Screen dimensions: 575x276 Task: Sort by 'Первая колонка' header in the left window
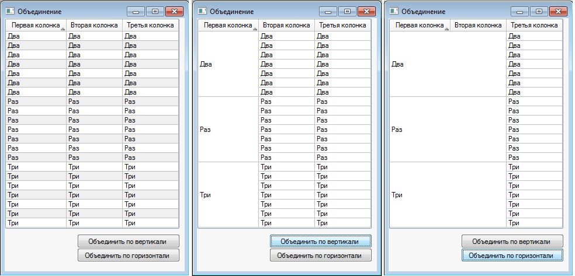pos(36,26)
